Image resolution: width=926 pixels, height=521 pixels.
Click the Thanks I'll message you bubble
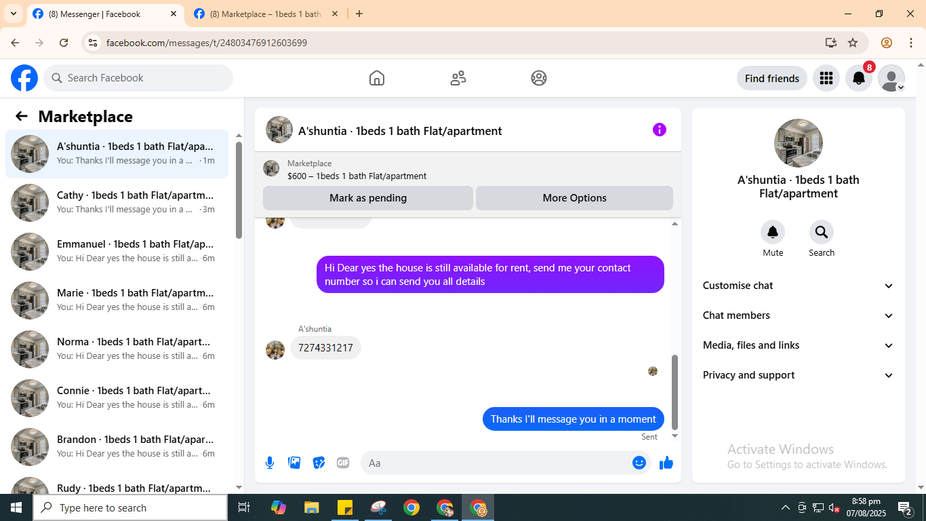(573, 419)
